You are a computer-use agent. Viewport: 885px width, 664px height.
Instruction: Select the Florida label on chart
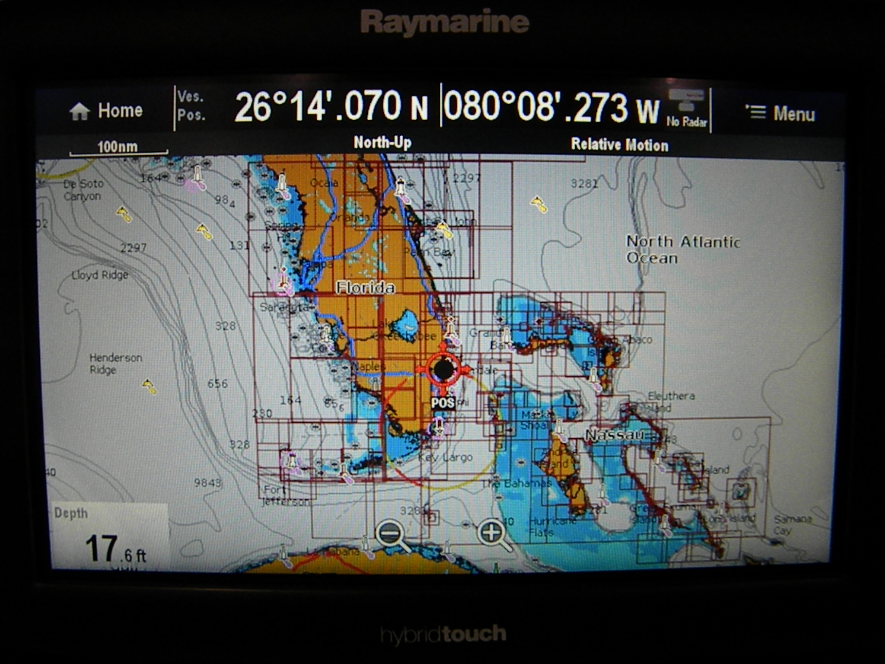pos(366,288)
